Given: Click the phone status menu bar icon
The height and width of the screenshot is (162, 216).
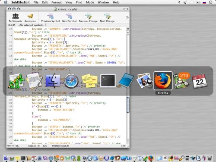Looking at the screenshot, I should 185,2.
